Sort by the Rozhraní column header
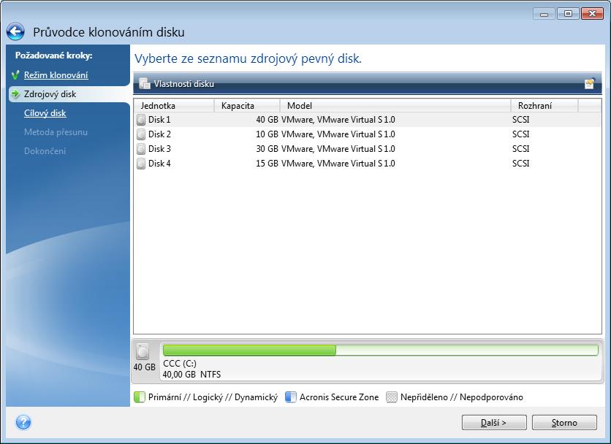The height and width of the screenshot is (444, 611). (x=544, y=106)
